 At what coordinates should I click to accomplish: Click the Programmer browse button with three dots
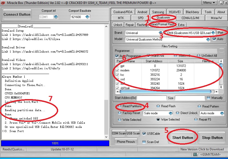point(222,51)
